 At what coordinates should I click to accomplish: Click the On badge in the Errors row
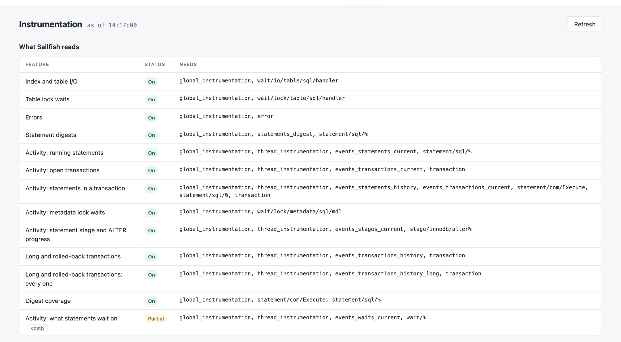pyautogui.click(x=152, y=118)
